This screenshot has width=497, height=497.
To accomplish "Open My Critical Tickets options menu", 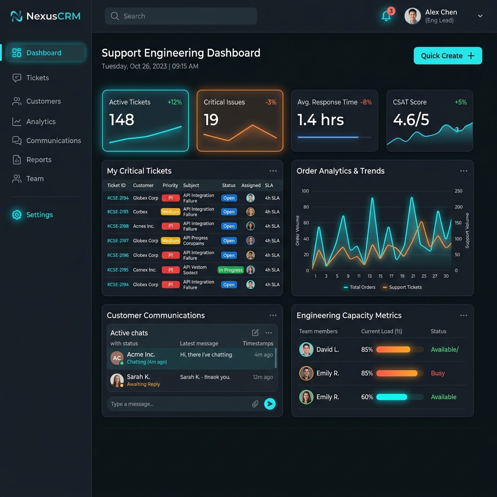I will (273, 171).
